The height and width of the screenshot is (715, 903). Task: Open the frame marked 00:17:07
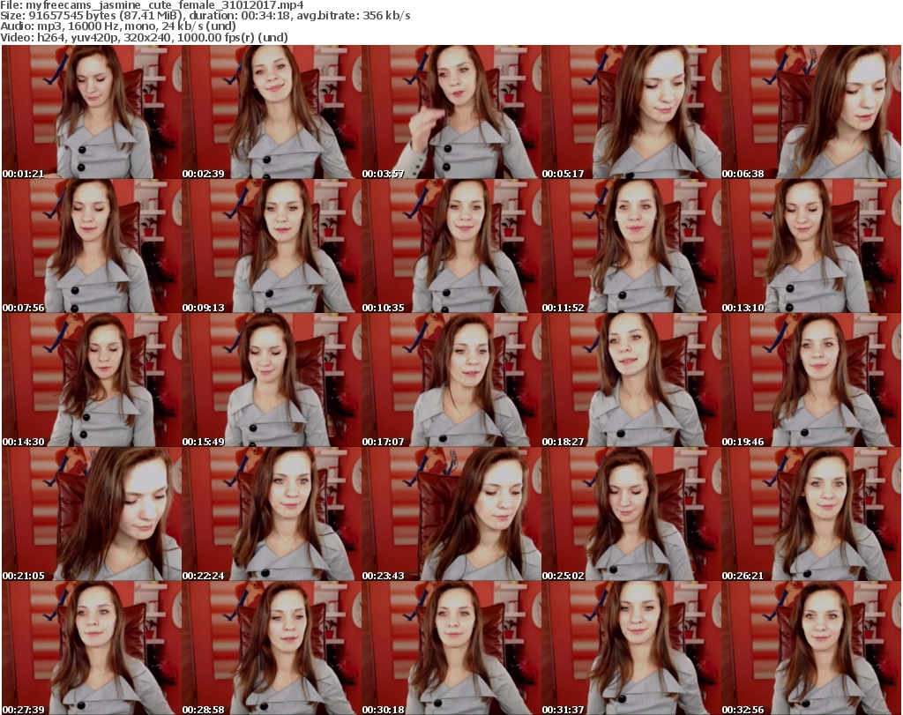click(451, 380)
